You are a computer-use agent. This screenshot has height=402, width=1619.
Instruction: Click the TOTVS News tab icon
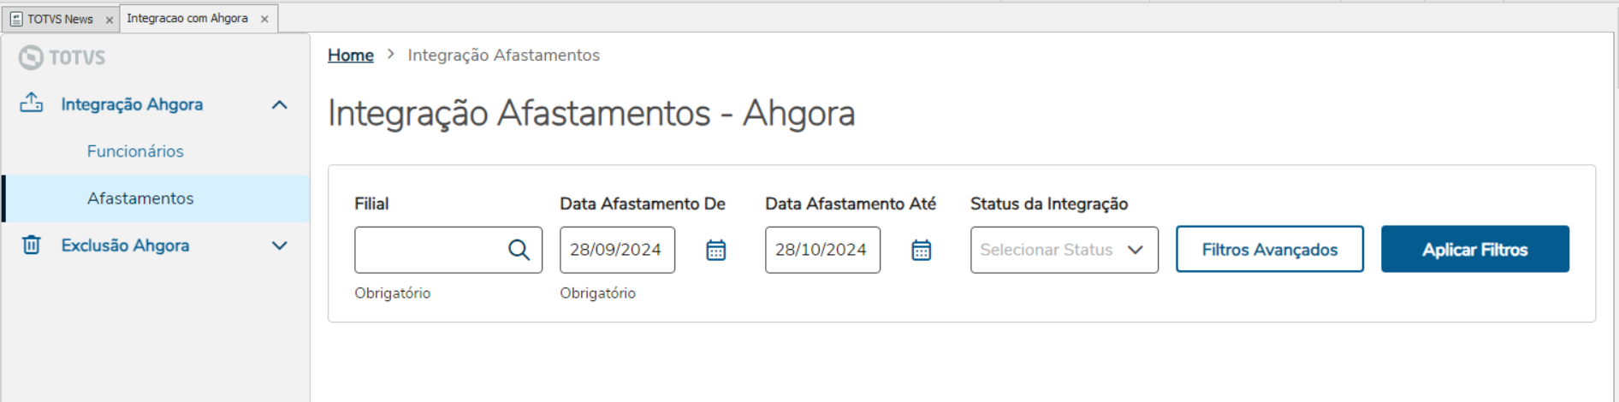tap(16, 19)
